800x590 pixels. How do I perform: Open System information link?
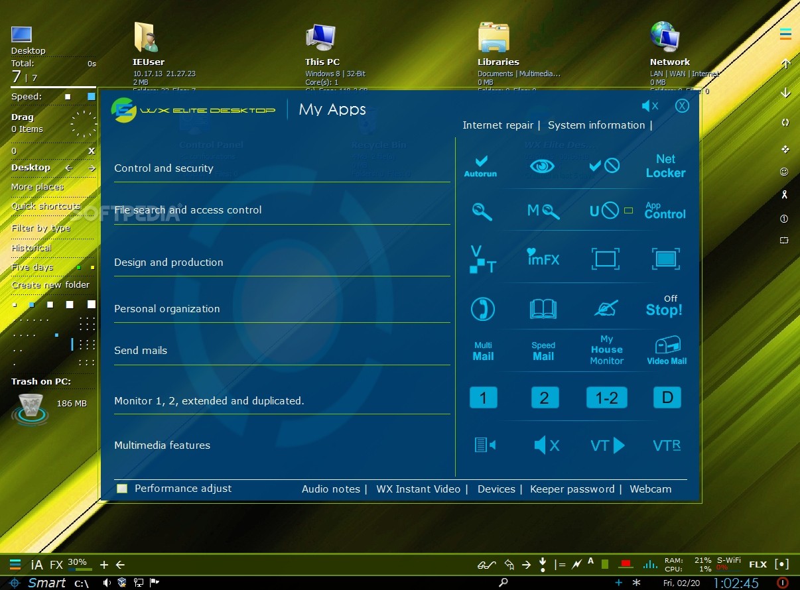point(596,125)
